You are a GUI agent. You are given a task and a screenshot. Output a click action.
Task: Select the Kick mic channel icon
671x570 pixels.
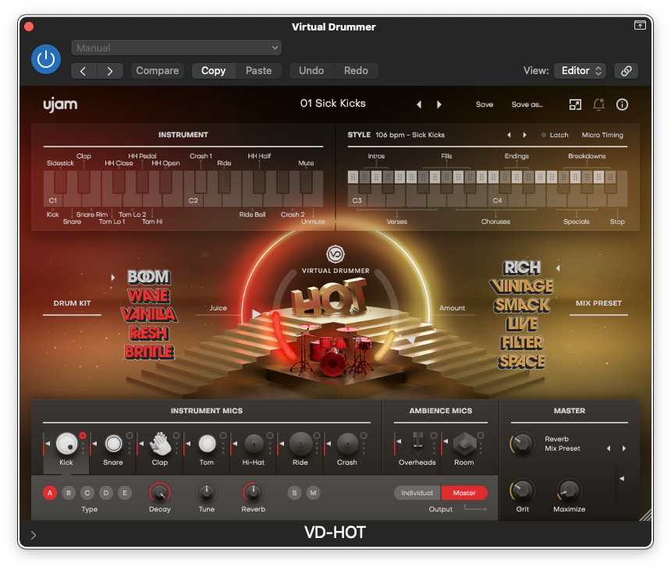[67, 444]
